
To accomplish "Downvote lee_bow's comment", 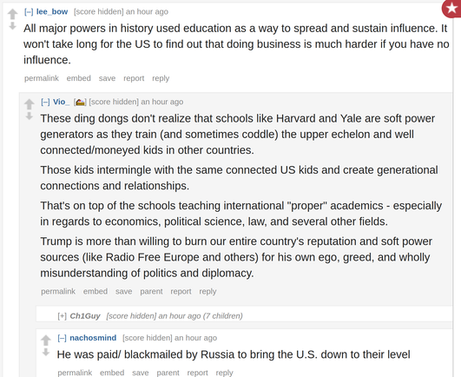I will tap(12, 26).
